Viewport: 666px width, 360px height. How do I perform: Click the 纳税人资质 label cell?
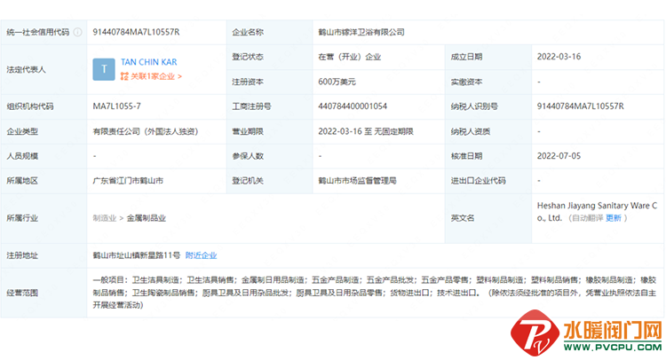(x=488, y=131)
